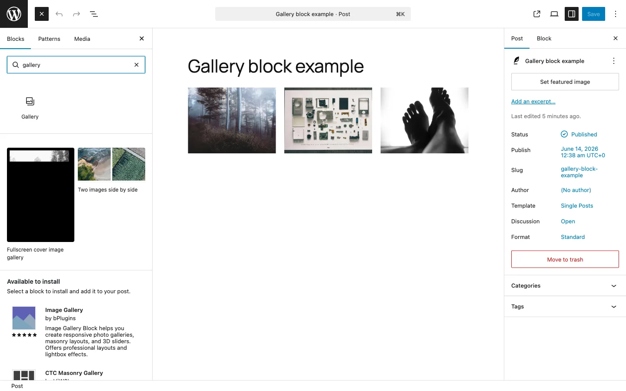Insert the Two images side by side pattern
This screenshot has height=391, width=626.
point(111,170)
